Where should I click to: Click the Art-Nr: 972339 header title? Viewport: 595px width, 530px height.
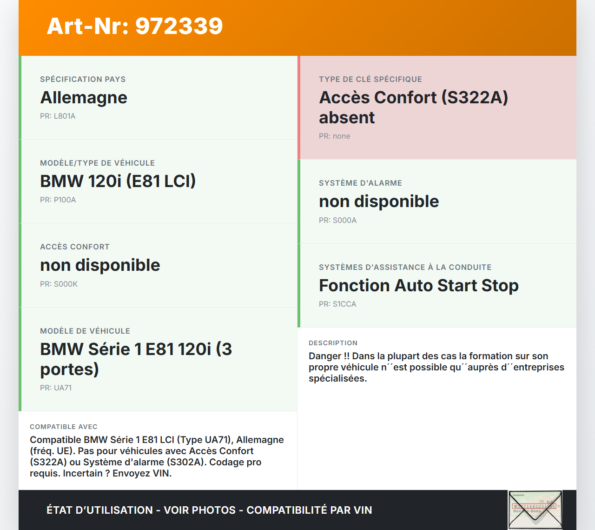(135, 26)
